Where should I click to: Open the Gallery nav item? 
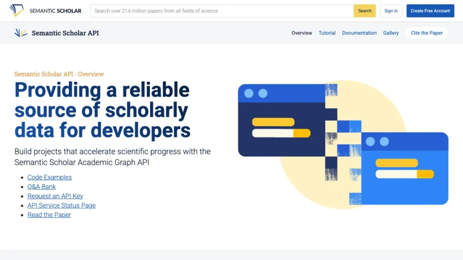(x=391, y=33)
